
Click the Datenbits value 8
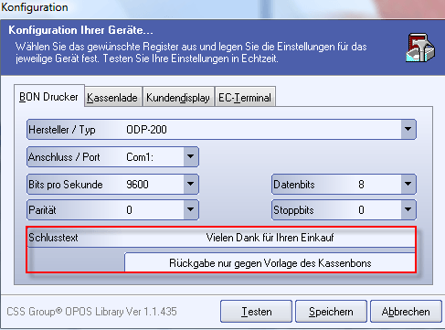coord(361,185)
